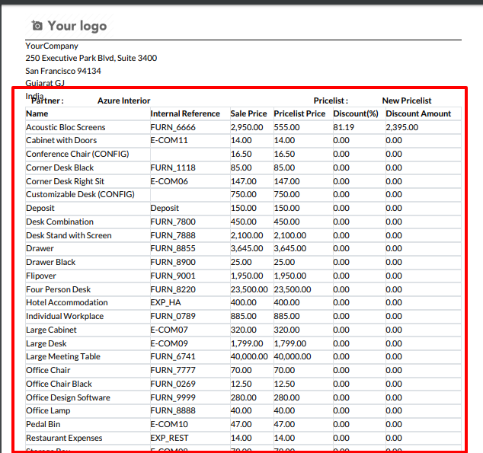Click the 'Internal Reference' column header
The width and height of the screenshot is (483, 453).
(x=185, y=113)
